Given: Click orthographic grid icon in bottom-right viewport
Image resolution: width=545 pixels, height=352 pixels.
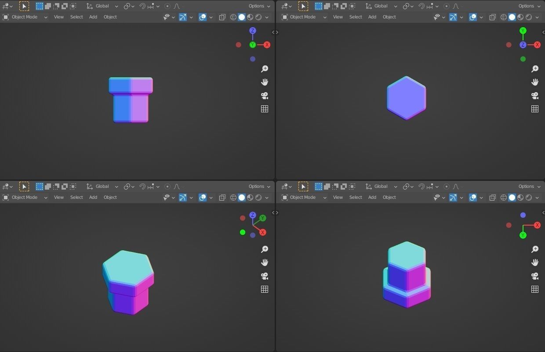Looking at the screenshot, I should click(535, 289).
